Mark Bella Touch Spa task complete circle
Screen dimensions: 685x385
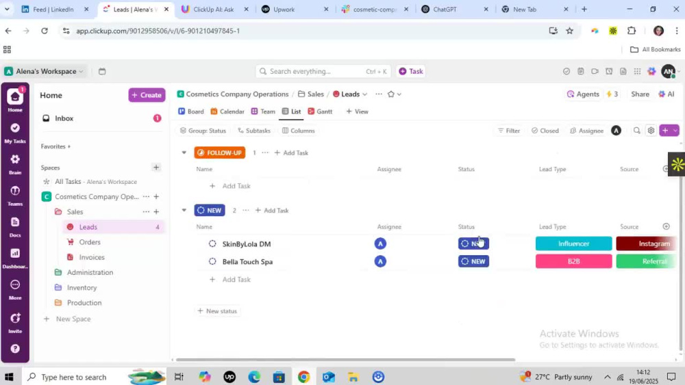click(212, 262)
